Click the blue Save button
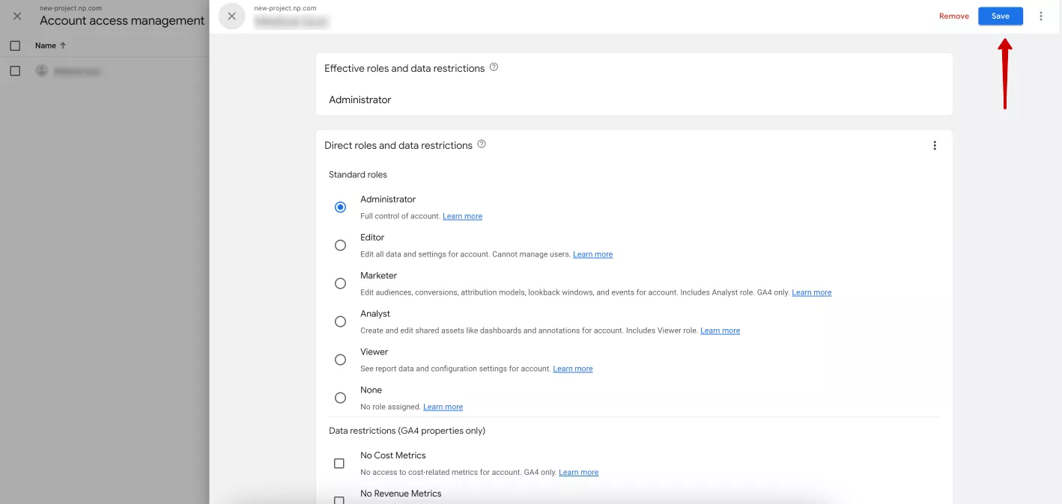 1001,16
